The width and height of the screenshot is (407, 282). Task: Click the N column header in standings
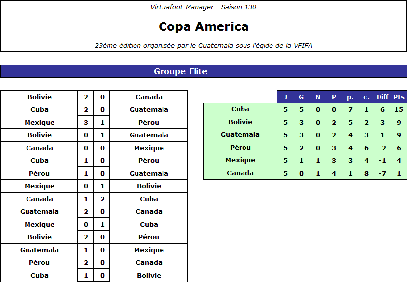(x=318, y=97)
